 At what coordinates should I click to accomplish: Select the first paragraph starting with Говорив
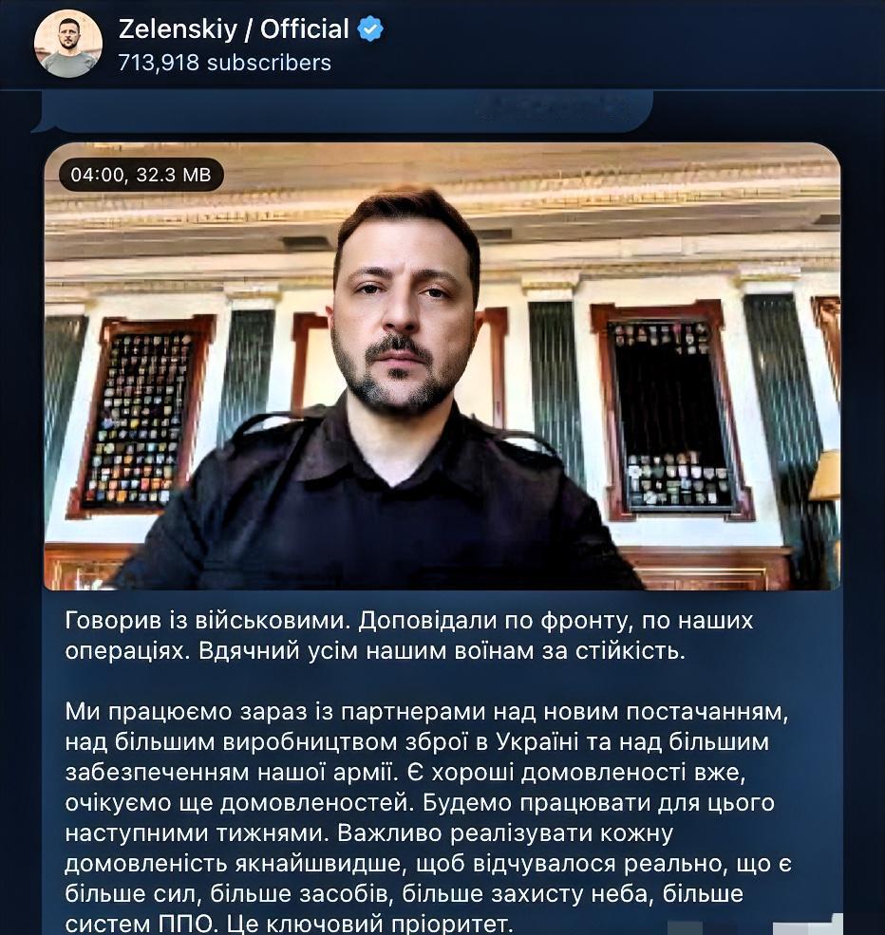coord(409,636)
